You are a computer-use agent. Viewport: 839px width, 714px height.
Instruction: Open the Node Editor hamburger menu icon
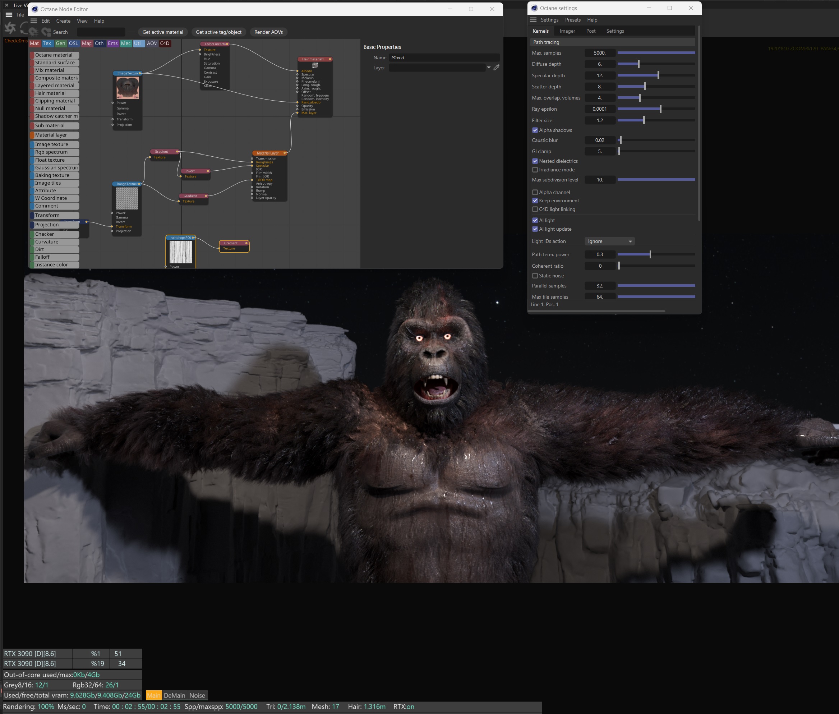click(x=34, y=21)
